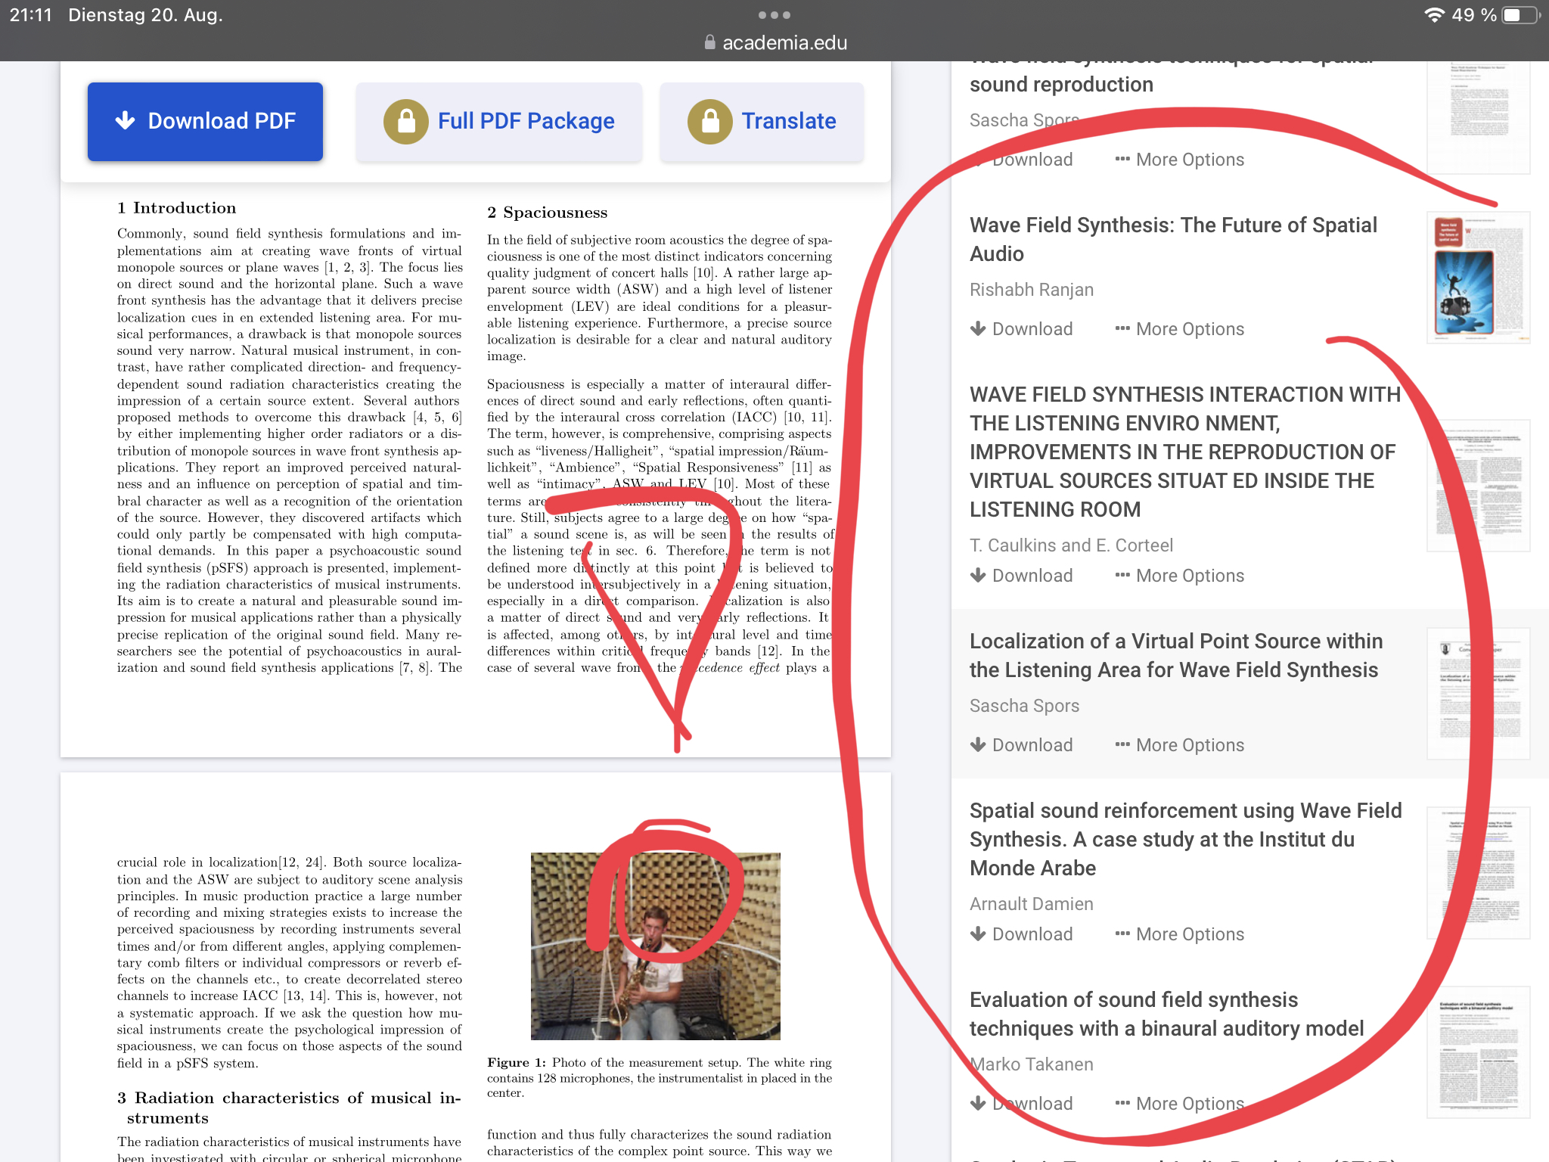The width and height of the screenshot is (1549, 1162).
Task: Open More Options for top Sascha Spors paper
Action: pos(1180,160)
